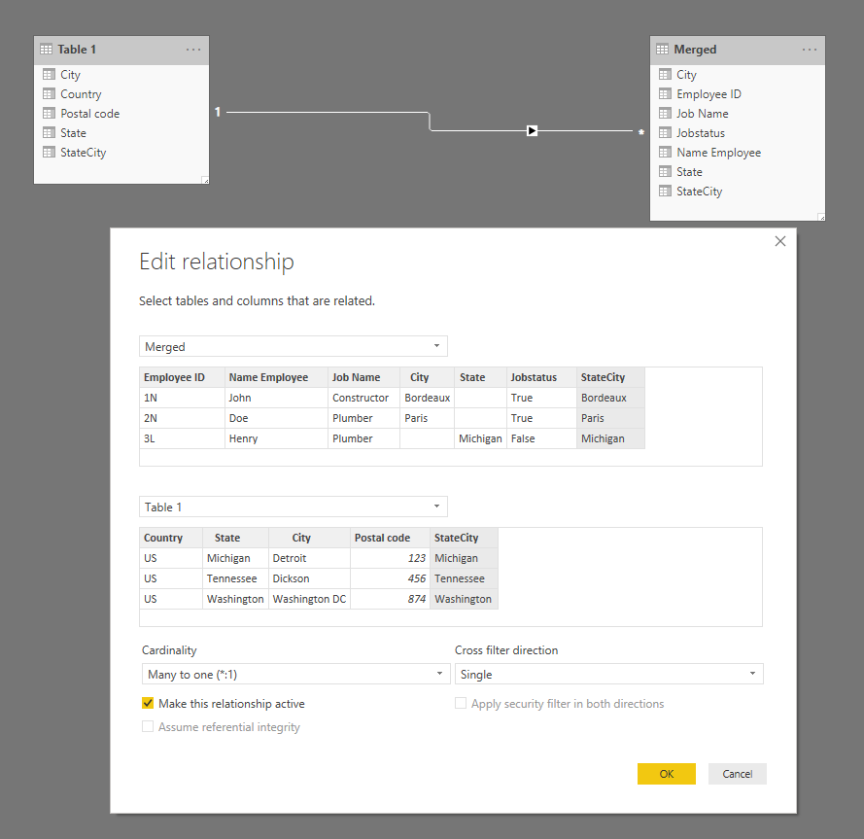The image size is (864, 839).
Task: Click the 'Constructor' job name cell
Action: pos(363,398)
